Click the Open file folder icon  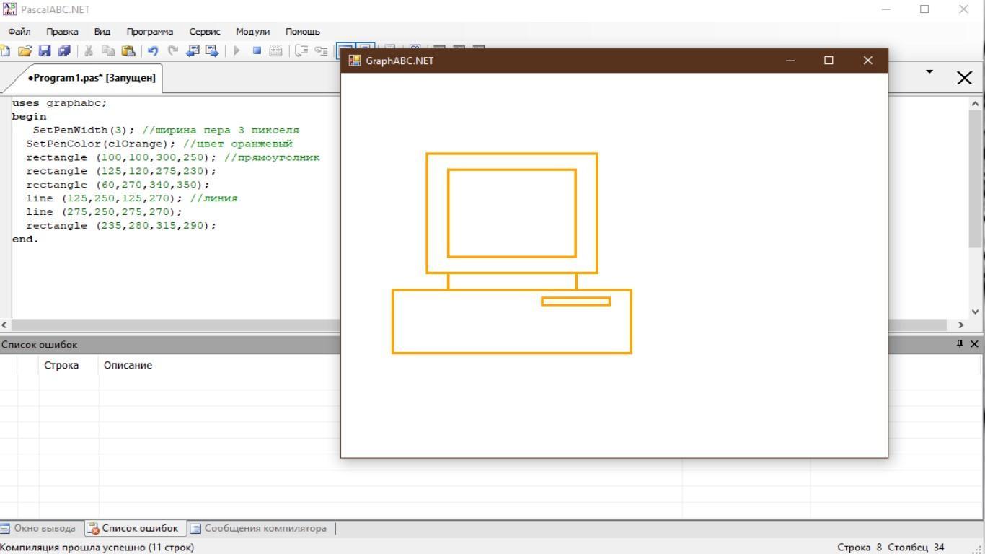25,50
